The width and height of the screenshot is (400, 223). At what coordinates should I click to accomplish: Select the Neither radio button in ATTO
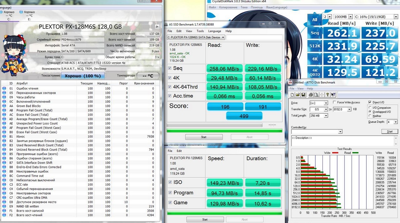tap(370, 116)
